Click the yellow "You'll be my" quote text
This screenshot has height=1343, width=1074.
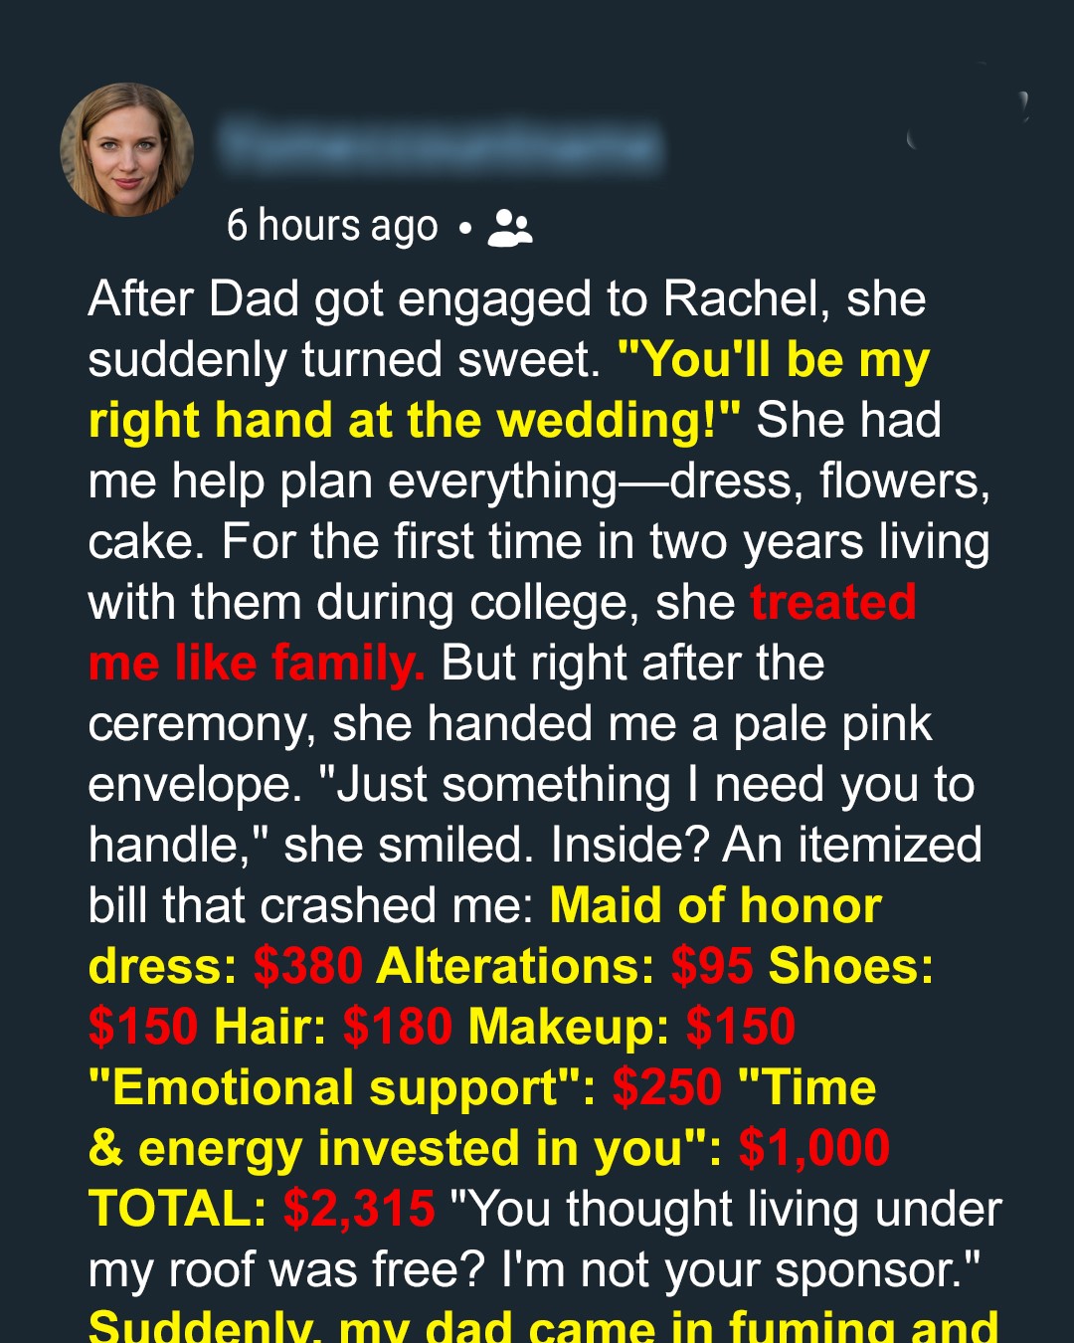[774, 360]
